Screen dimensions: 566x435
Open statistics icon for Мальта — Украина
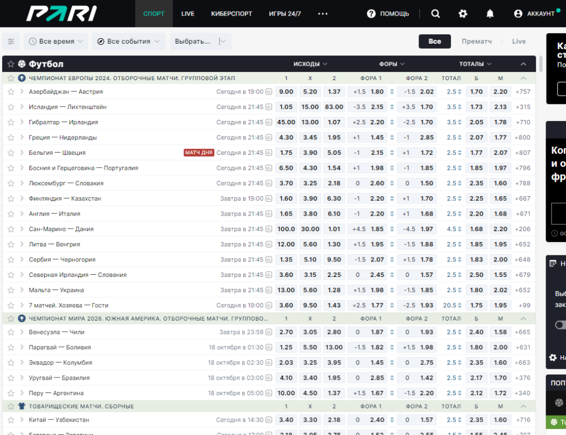tap(269, 290)
